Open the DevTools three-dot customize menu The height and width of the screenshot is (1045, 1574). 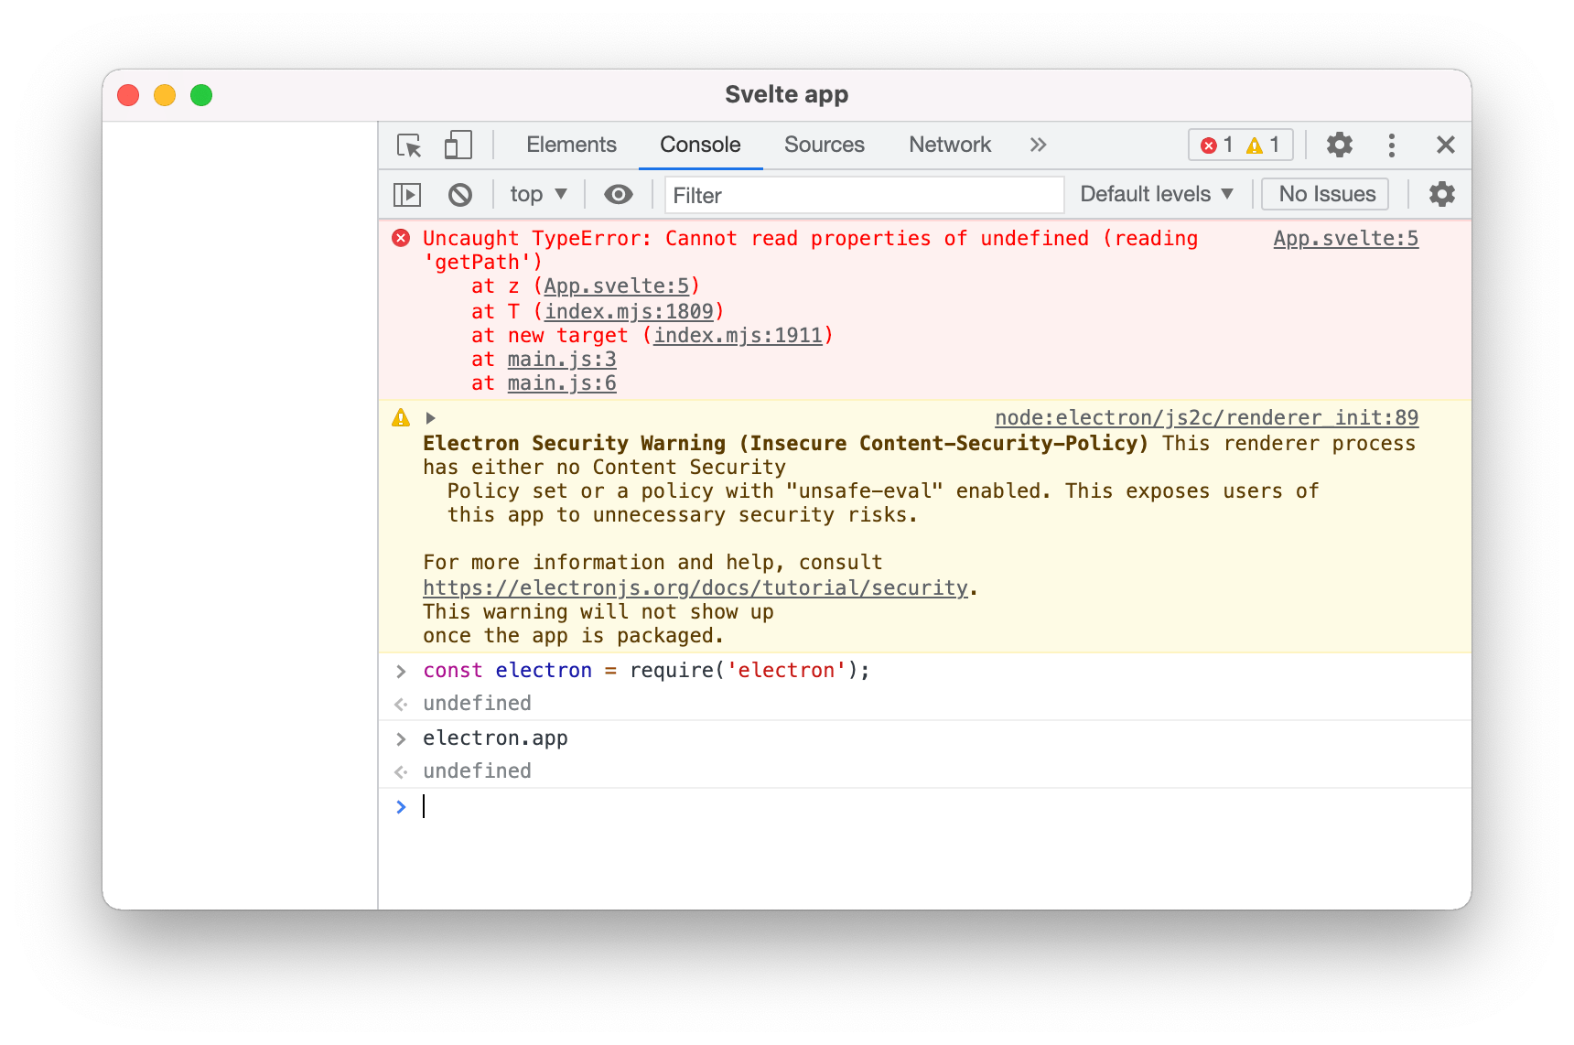[1392, 145]
